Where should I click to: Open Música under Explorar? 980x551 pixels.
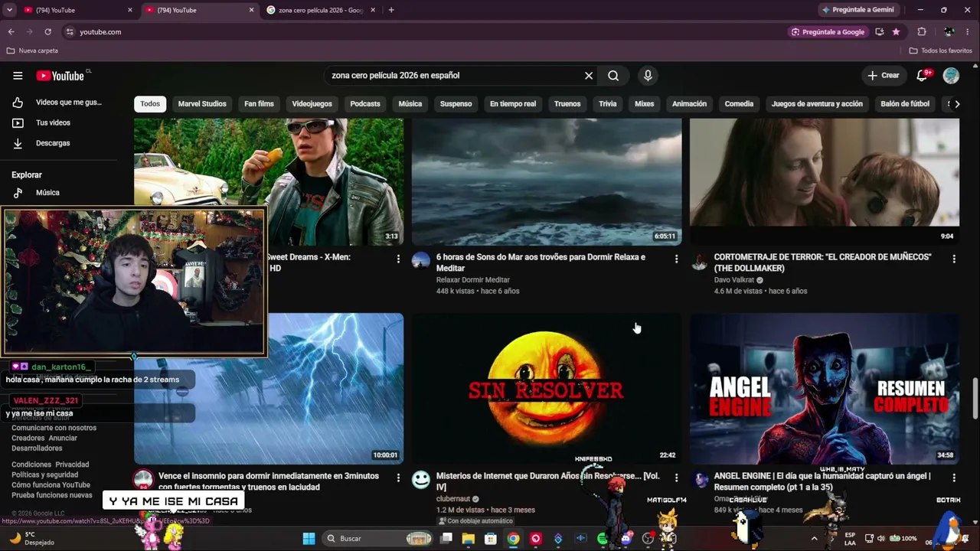pos(47,193)
